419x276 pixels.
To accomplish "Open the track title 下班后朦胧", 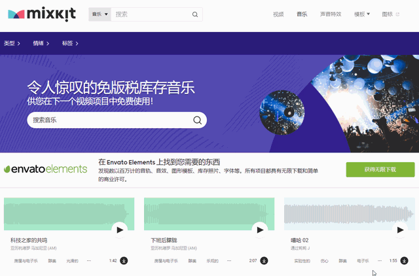I will 164,240.
